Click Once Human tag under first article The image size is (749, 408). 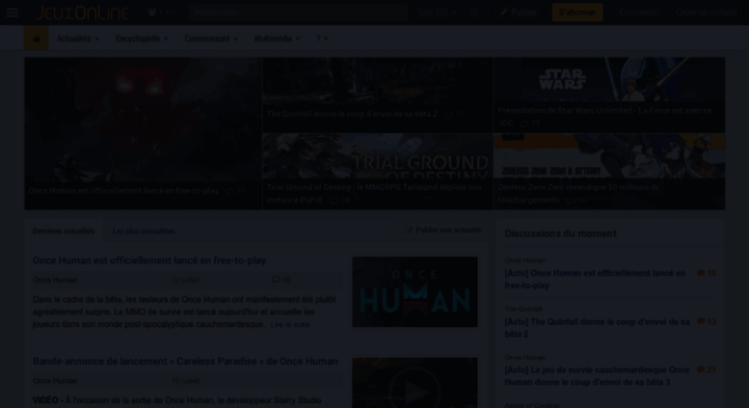coord(55,280)
